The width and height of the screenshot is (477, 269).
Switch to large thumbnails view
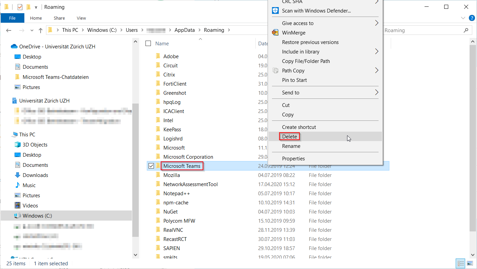tap(470, 263)
